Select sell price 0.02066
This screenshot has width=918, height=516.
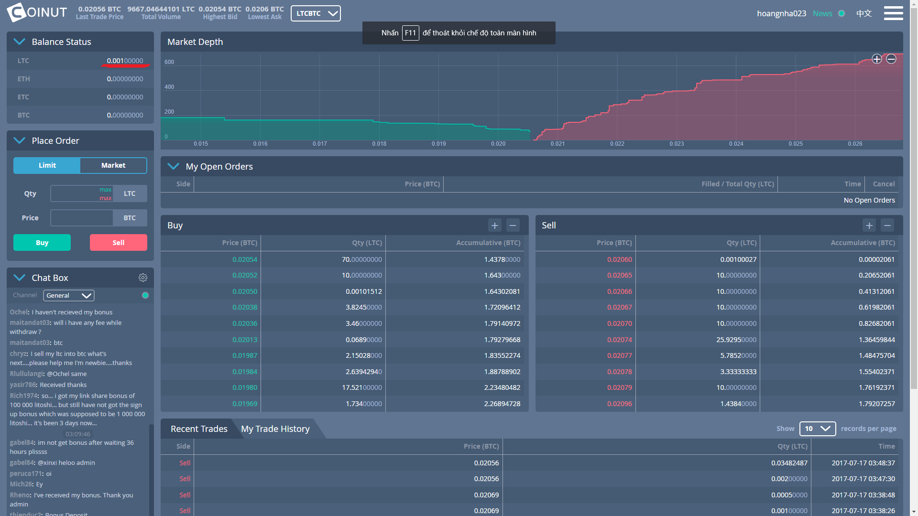click(x=620, y=291)
